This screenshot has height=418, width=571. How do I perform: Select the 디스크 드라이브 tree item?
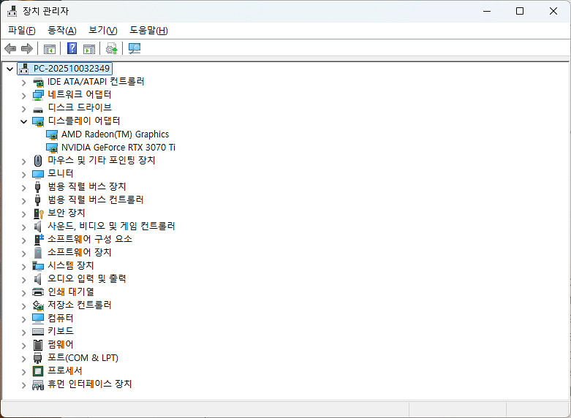coord(79,107)
